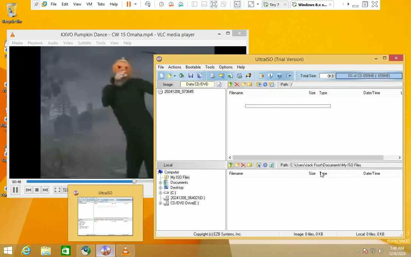This screenshot has height=257, width=411.
Task: Expand the Desktop node in Local tree
Action: tap(161, 188)
